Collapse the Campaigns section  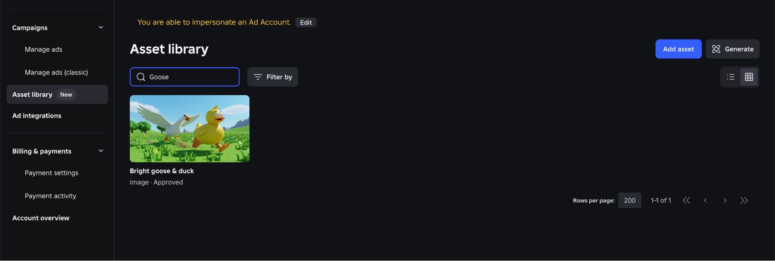101,27
